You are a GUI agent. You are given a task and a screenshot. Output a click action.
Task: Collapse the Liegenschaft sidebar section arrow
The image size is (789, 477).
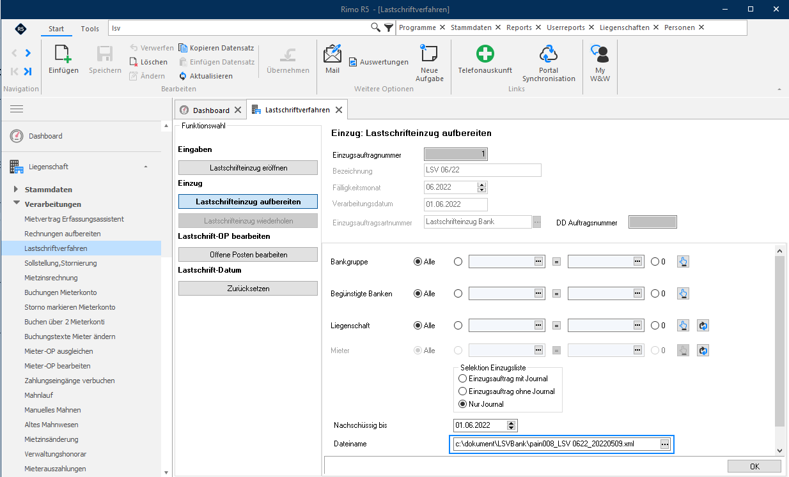click(x=145, y=167)
